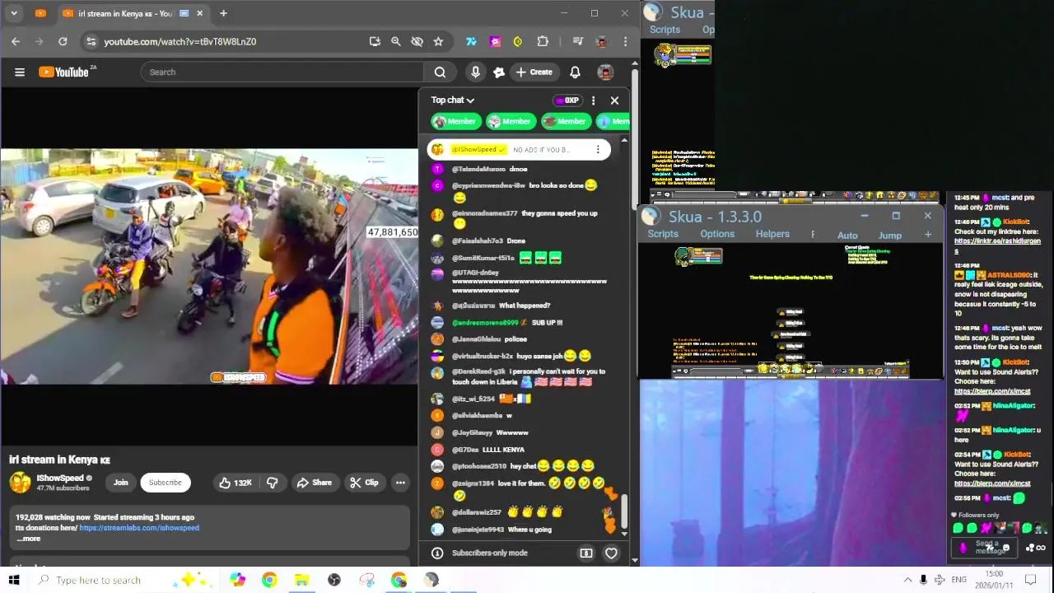Click the chat scrollbar thumb

[623, 511]
